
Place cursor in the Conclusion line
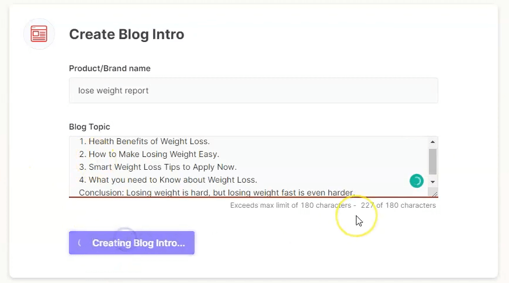click(x=217, y=193)
